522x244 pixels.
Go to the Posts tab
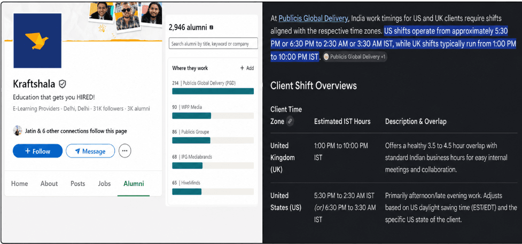(78, 184)
